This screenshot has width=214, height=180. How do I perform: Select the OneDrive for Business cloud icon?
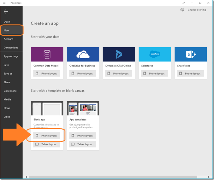point(83,54)
